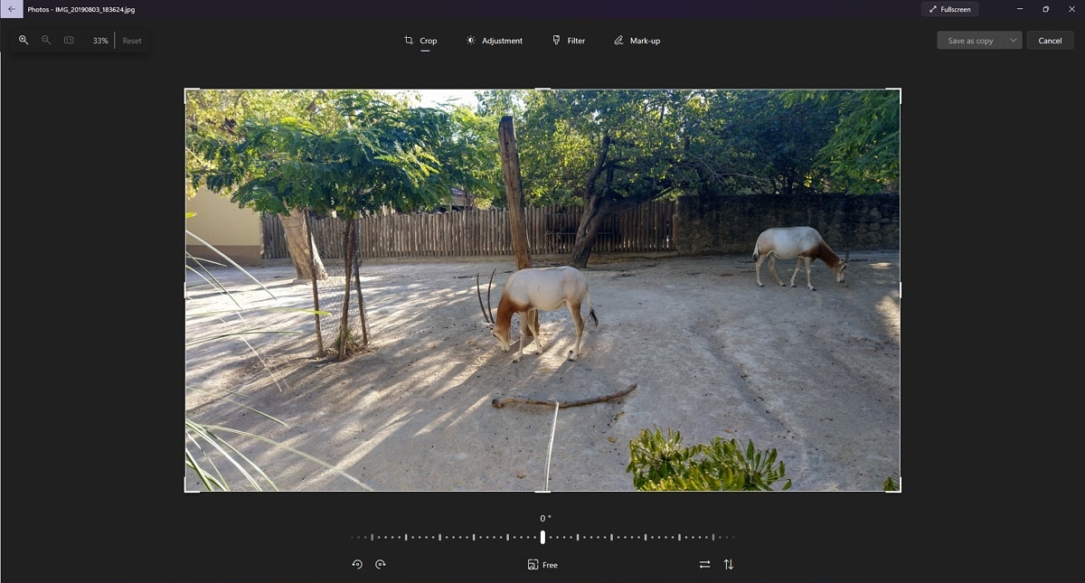Click the zoom in magnifier icon
This screenshot has height=583, width=1085.
click(x=24, y=41)
